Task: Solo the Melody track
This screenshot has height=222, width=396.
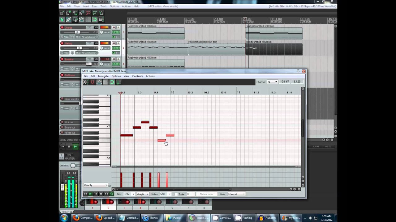Action: pos(118,43)
